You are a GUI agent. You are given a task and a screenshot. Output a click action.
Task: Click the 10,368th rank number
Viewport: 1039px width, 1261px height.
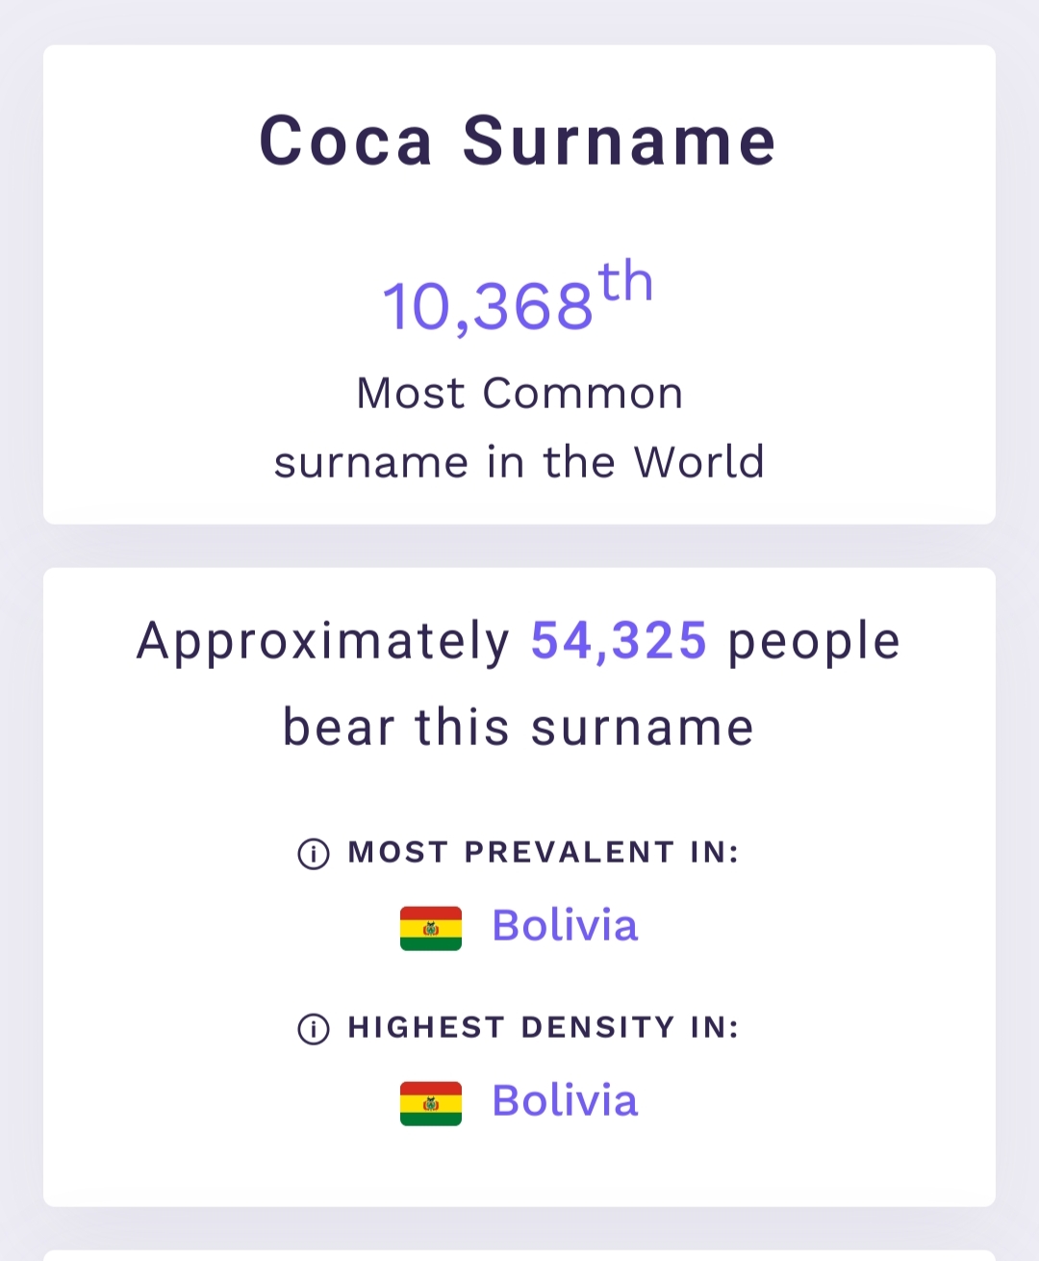click(518, 298)
